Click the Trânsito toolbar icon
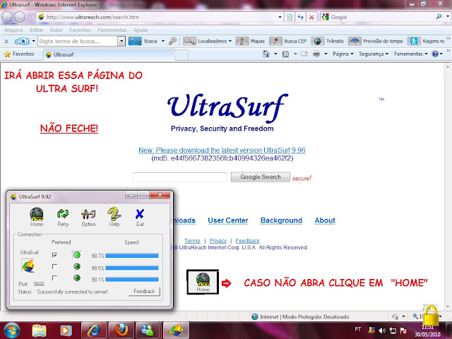Viewport: 452px width, 339px height. point(317,41)
